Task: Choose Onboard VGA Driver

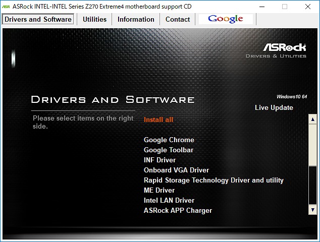Action: 176,170
